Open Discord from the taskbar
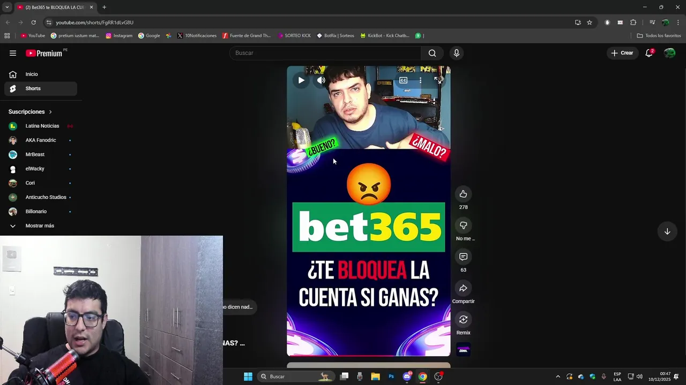Screen dimensions: 686x385 (407, 376)
